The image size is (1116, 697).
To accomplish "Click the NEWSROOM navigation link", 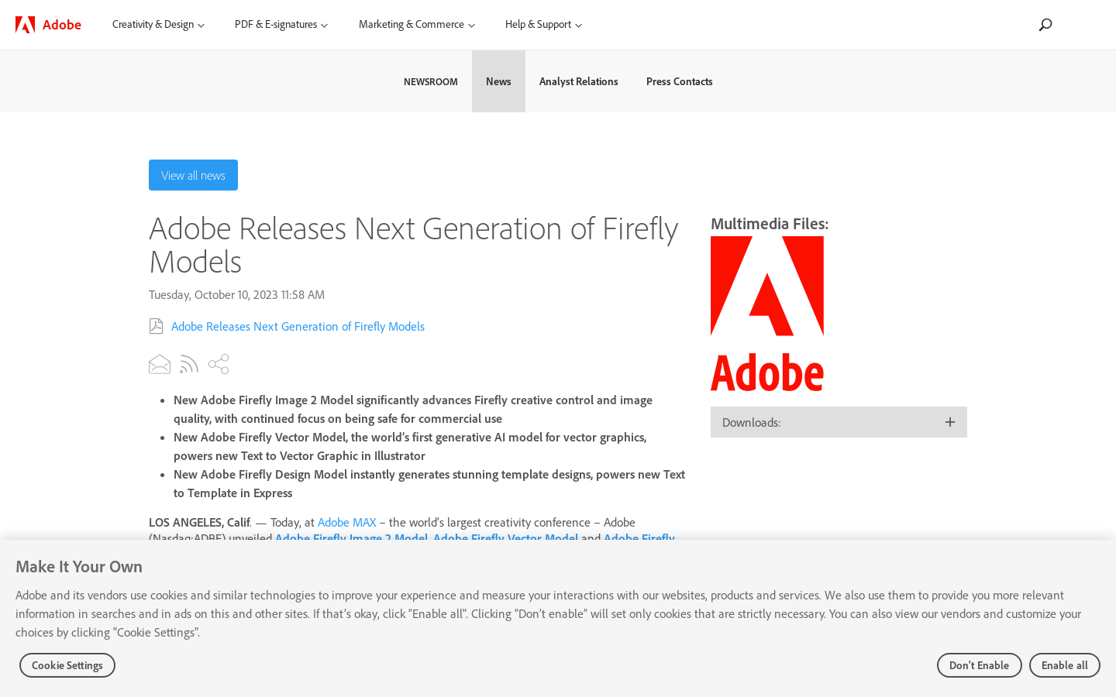I will click(x=430, y=81).
